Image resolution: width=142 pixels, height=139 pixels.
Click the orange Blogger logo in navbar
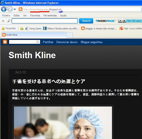click(5, 42)
